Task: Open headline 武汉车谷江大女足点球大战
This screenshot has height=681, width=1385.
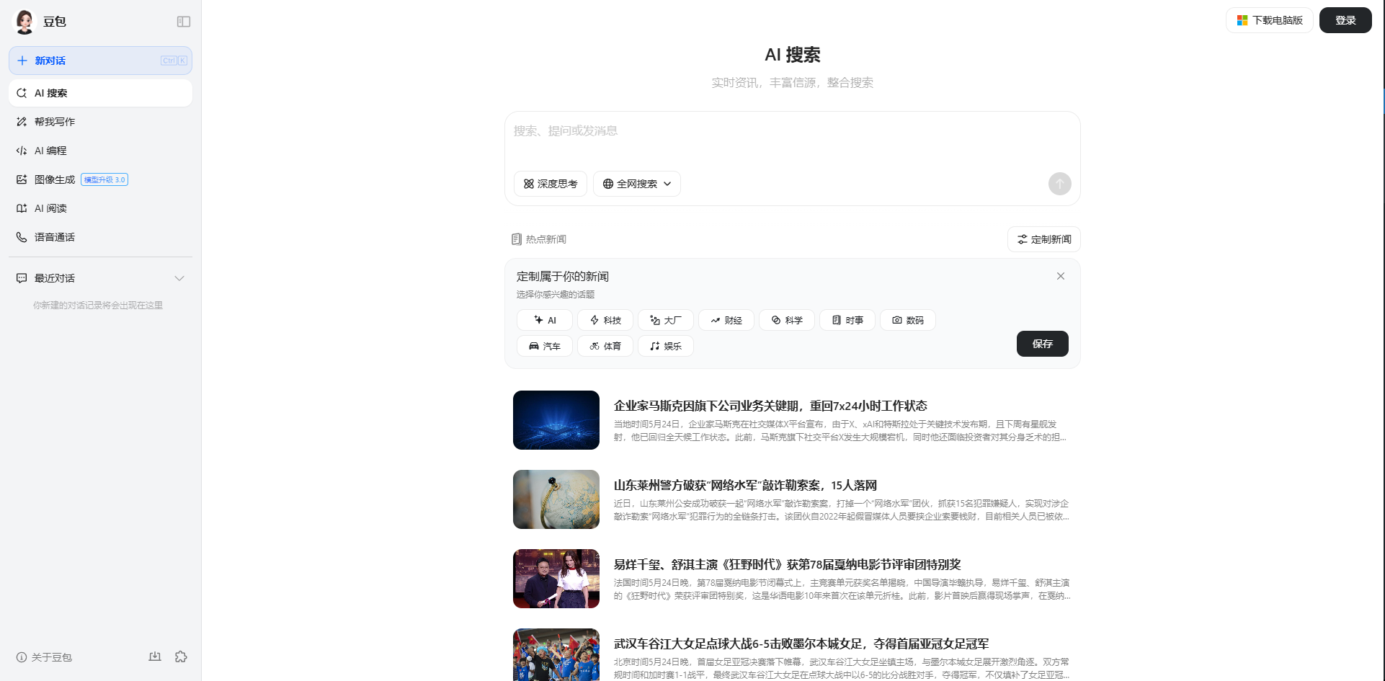Action: tap(801, 644)
